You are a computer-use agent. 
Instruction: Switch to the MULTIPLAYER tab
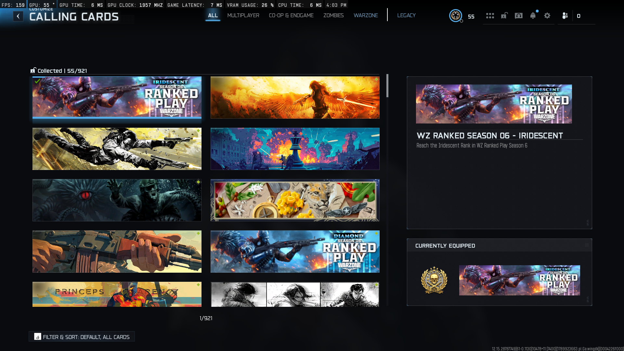tap(243, 15)
